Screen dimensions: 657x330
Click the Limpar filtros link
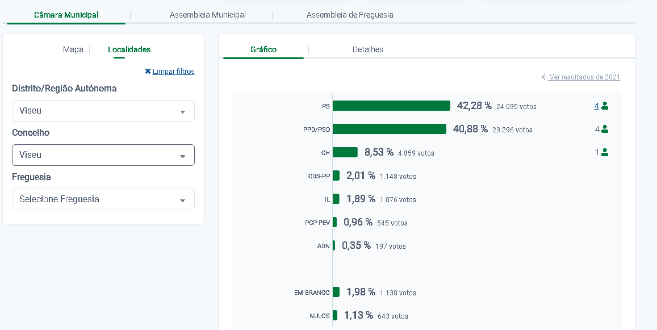(x=173, y=72)
